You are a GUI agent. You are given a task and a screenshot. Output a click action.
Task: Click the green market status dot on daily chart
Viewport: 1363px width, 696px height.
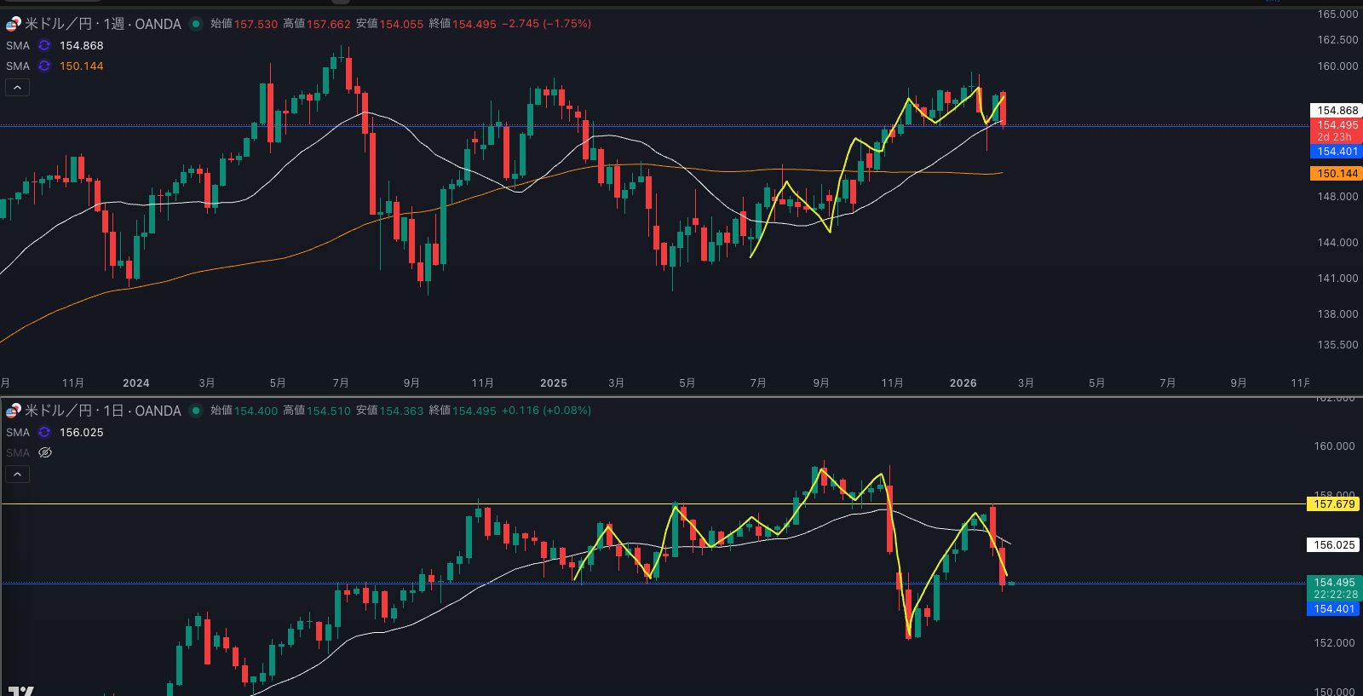point(196,411)
